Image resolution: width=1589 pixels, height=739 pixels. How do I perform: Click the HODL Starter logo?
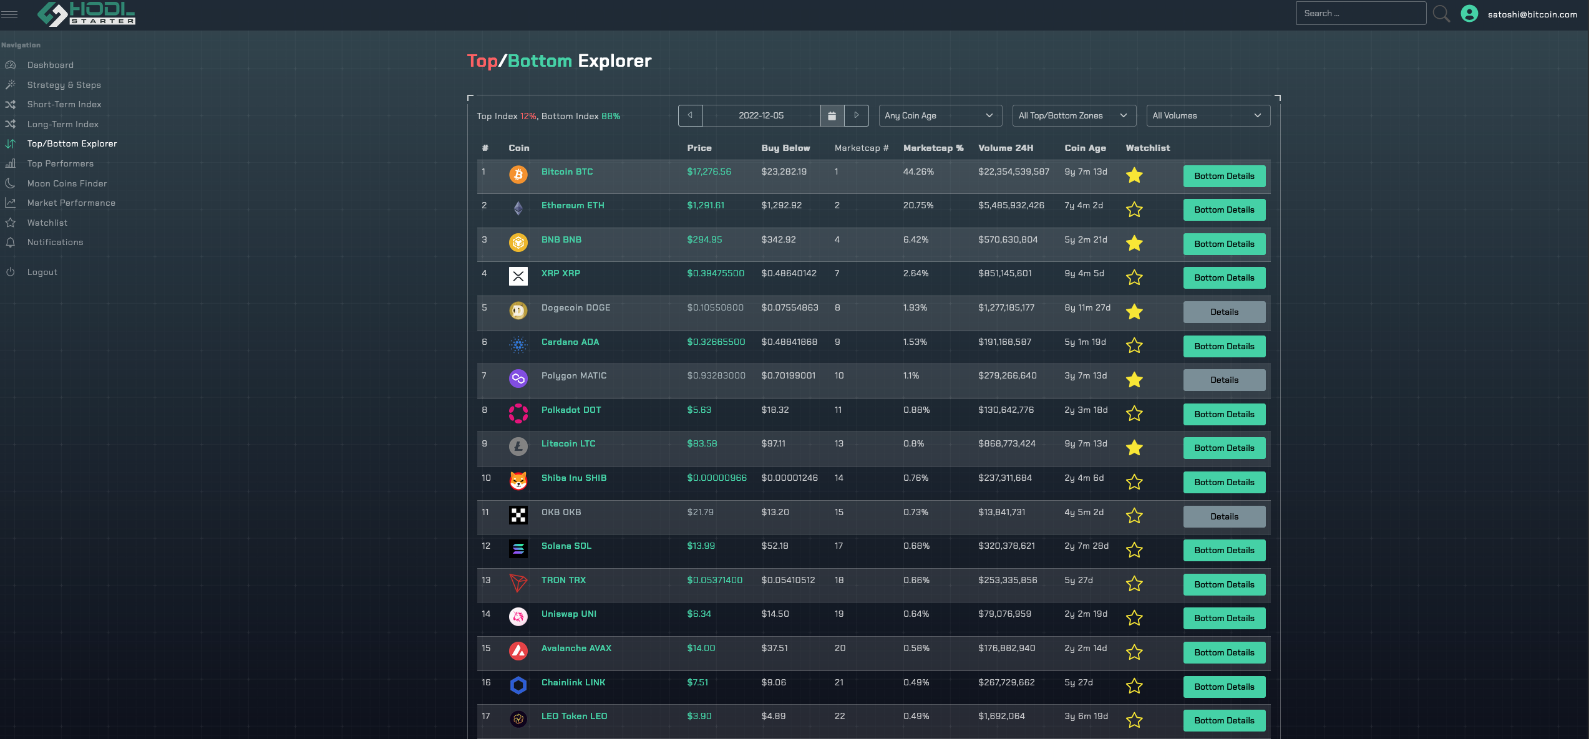[86, 14]
